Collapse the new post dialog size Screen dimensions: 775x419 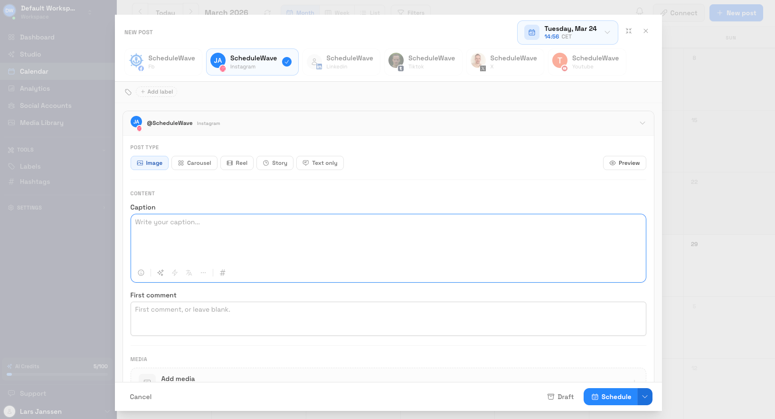coord(629,31)
